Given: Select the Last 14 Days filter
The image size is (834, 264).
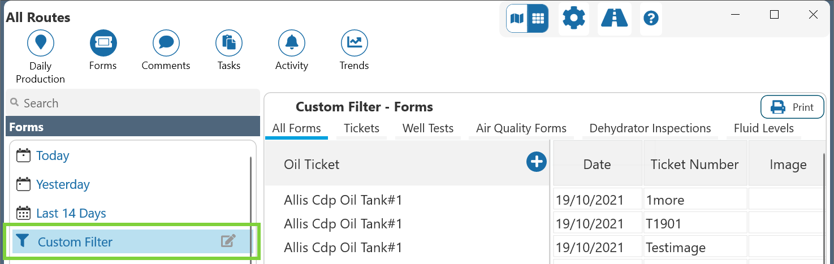Looking at the screenshot, I should coord(71,213).
